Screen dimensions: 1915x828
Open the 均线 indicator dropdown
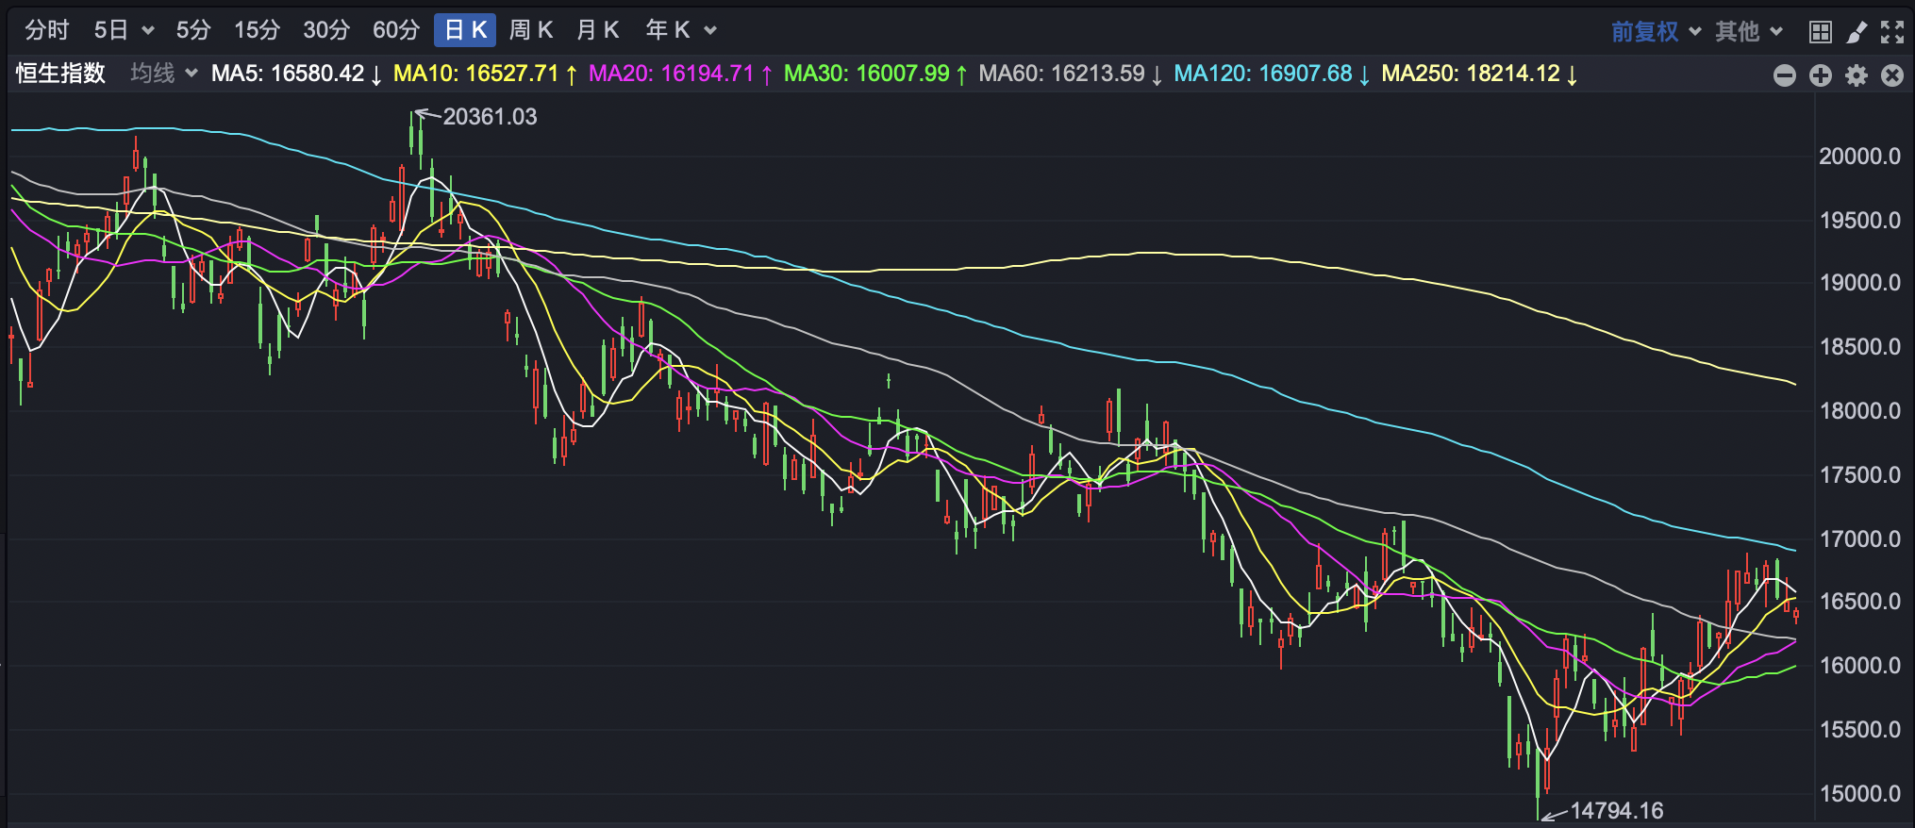(x=164, y=74)
